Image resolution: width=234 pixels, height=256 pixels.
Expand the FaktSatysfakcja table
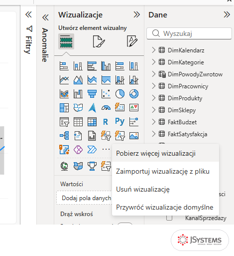[x=154, y=134]
